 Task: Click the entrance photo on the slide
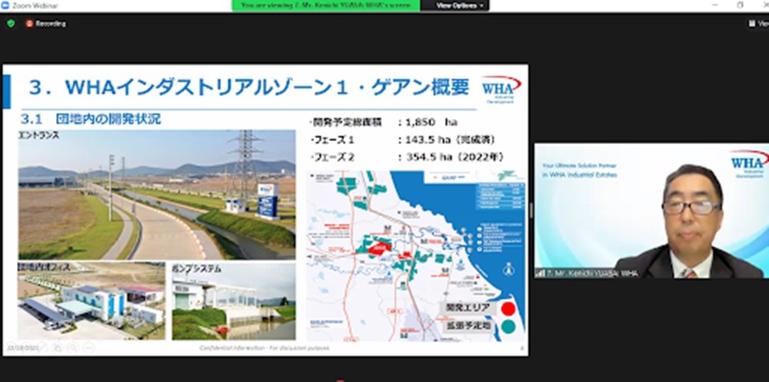pos(156,195)
